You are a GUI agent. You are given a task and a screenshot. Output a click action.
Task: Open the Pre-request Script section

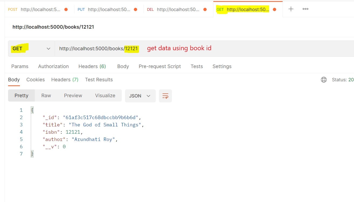click(159, 66)
